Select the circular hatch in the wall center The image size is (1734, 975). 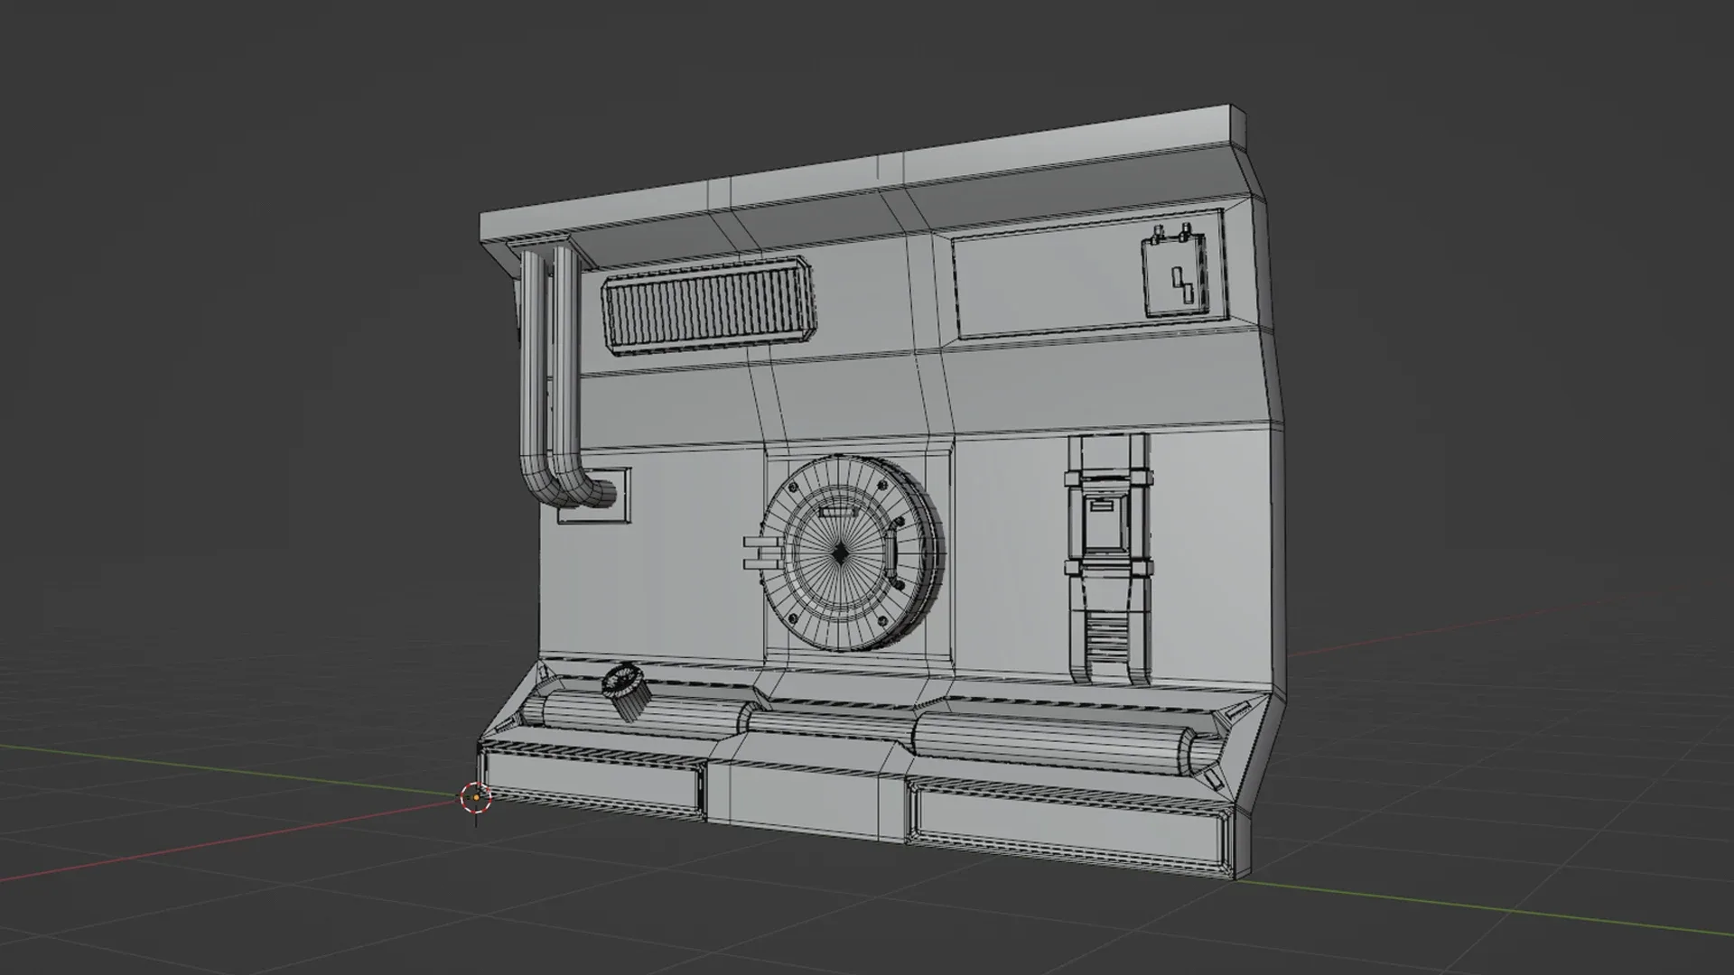852,552
